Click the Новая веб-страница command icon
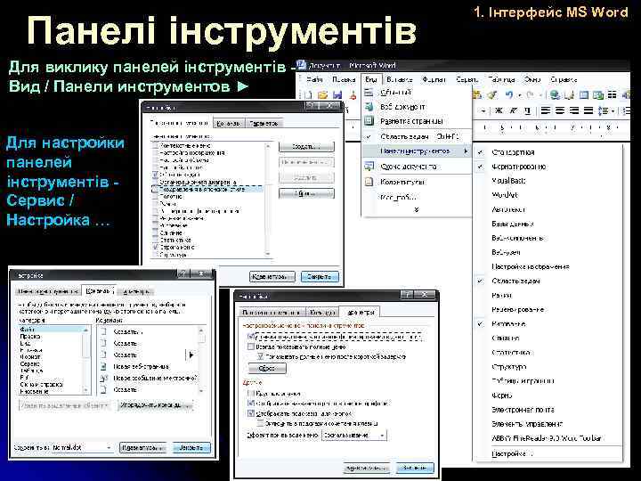641x481 pixels. pyautogui.click(x=104, y=366)
